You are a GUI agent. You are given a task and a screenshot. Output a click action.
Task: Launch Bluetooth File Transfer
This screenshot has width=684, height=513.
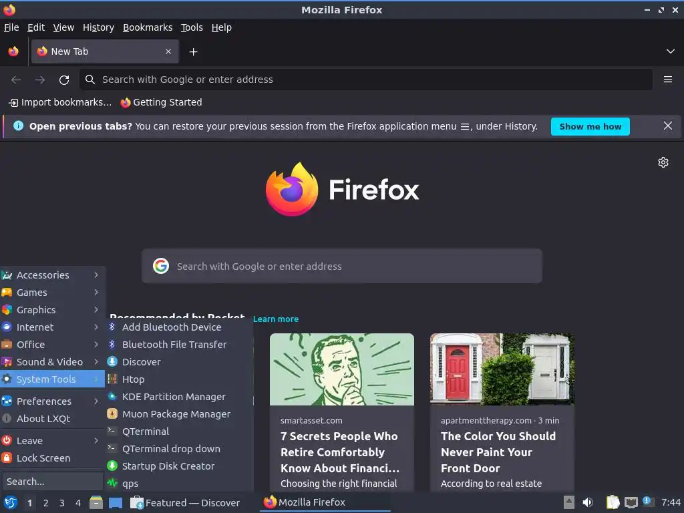pyautogui.click(x=179, y=345)
